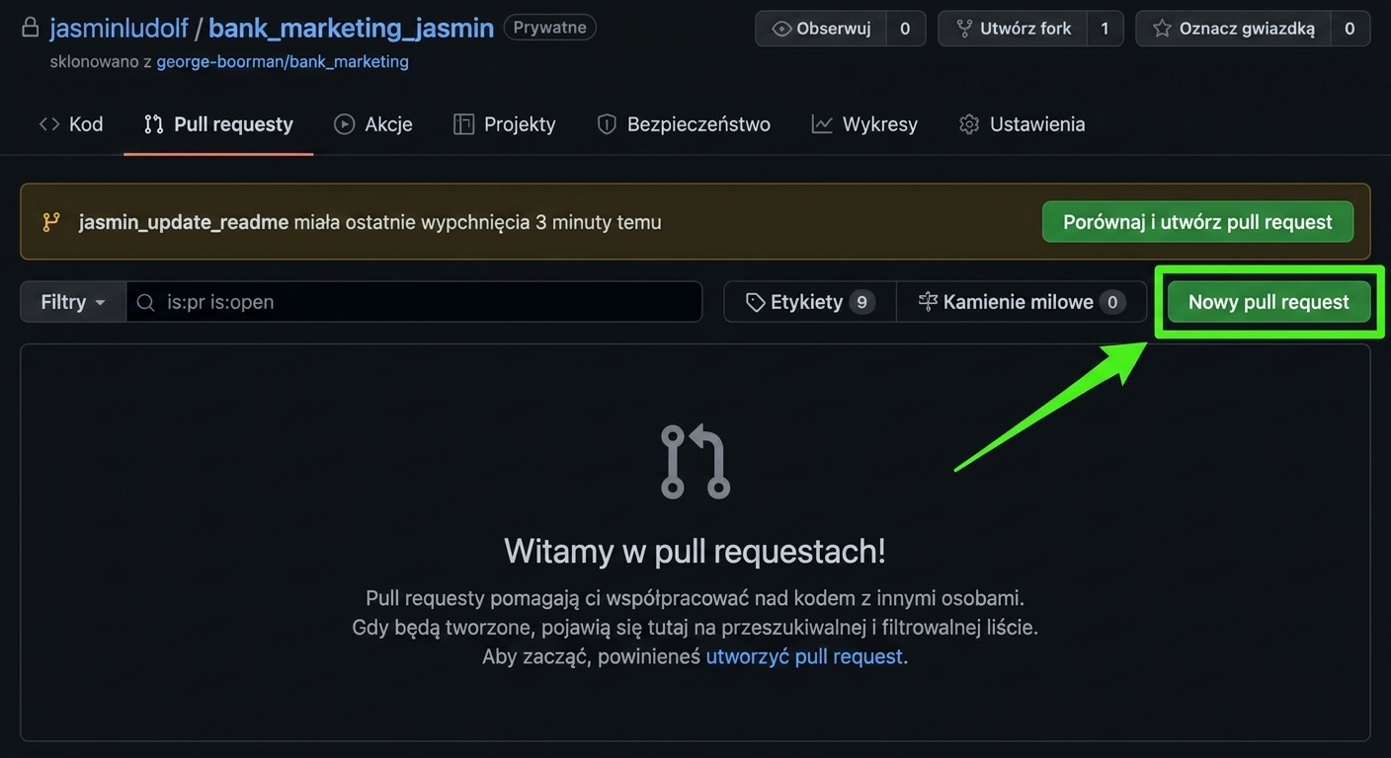Star the repo with Oznacz gwiazdką
This screenshot has height=758, width=1391.
pos(1233,29)
